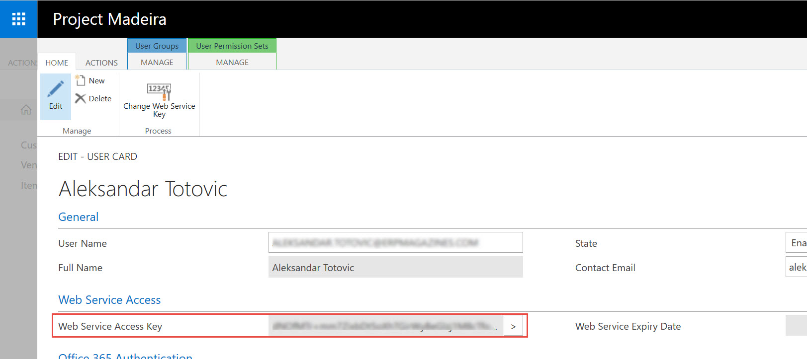Click the Contact Email field
This screenshot has height=359, width=807.
(796, 268)
